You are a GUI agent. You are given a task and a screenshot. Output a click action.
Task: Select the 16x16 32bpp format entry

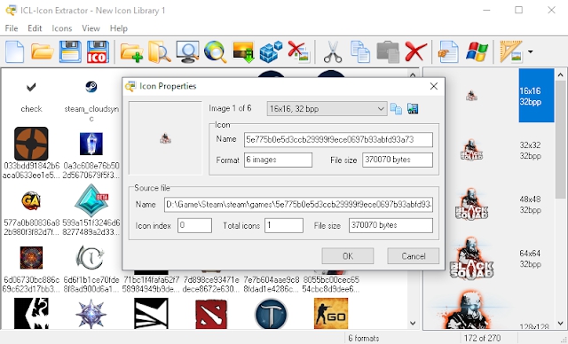tap(536, 96)
